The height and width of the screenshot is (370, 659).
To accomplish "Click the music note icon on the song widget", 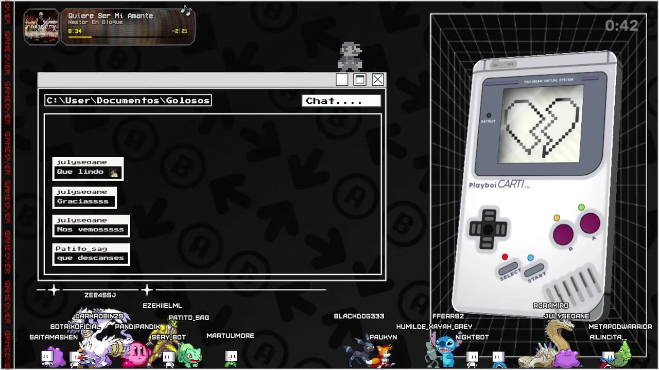I will click(x=186, y=11).
